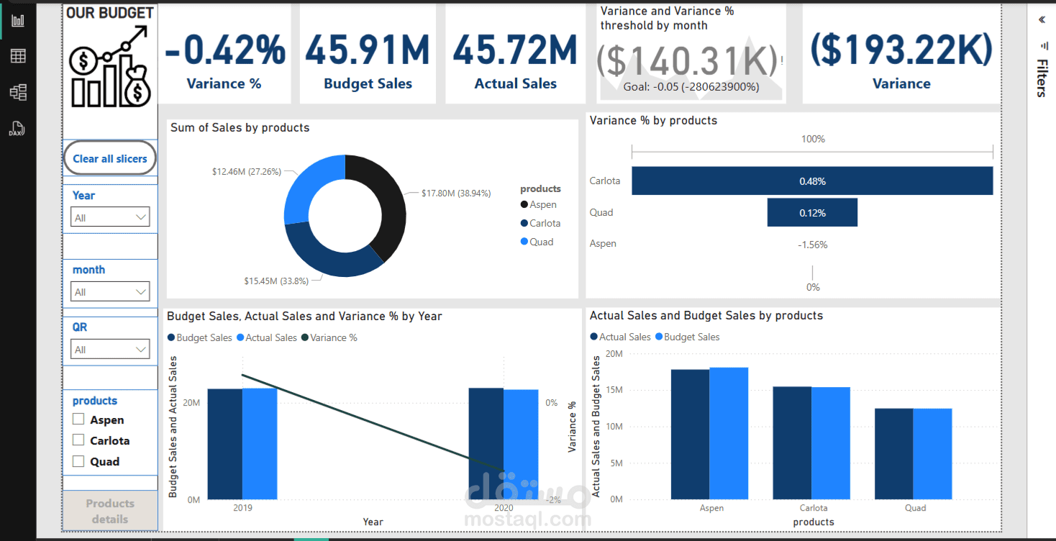The width and height of the screenshot is (1056, 541).
Task: Click the 2019 light blue Actual Sales bar
Action: click(260, 444)
